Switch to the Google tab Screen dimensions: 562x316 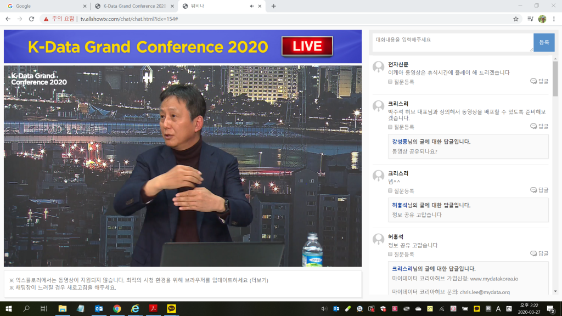pos(46,6)
